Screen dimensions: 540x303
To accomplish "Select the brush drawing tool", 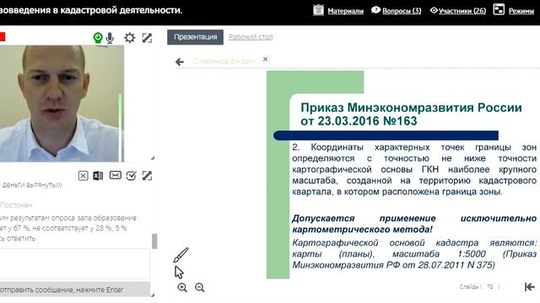I will pos(181,255).
